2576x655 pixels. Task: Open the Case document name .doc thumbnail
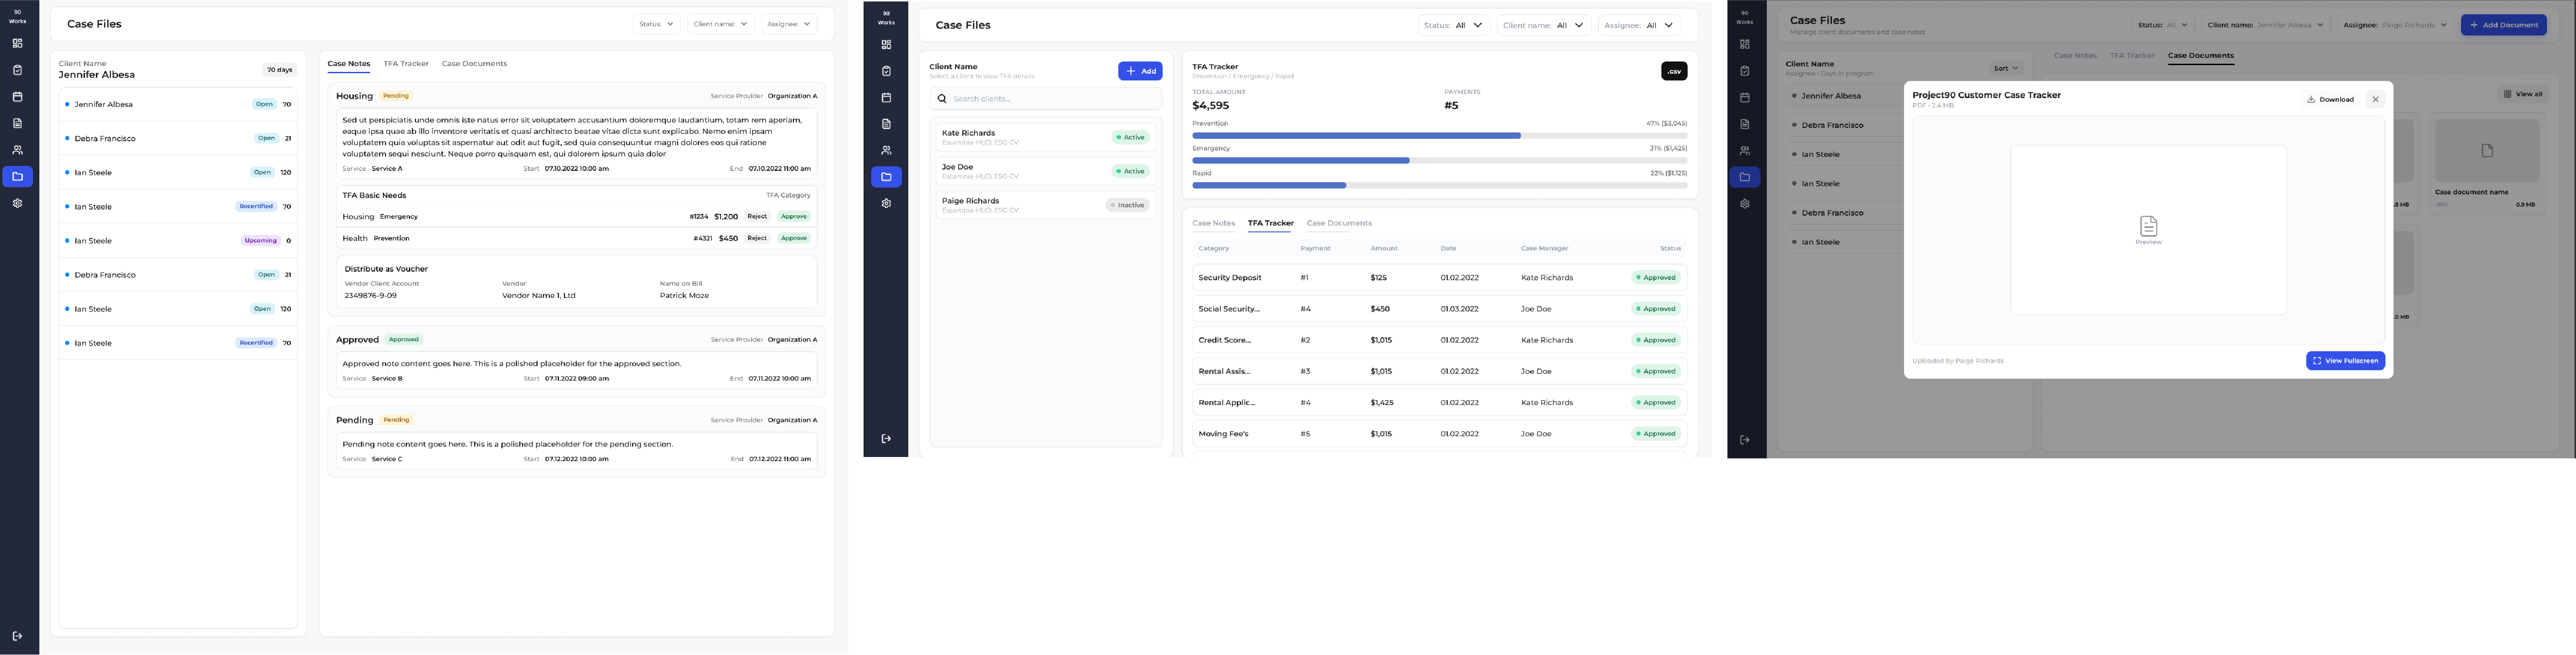pyautogui.click(x=2487, y=151)
